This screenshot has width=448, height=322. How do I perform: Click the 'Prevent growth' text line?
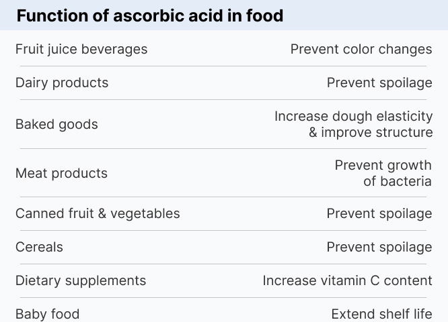tap(383, 165)
